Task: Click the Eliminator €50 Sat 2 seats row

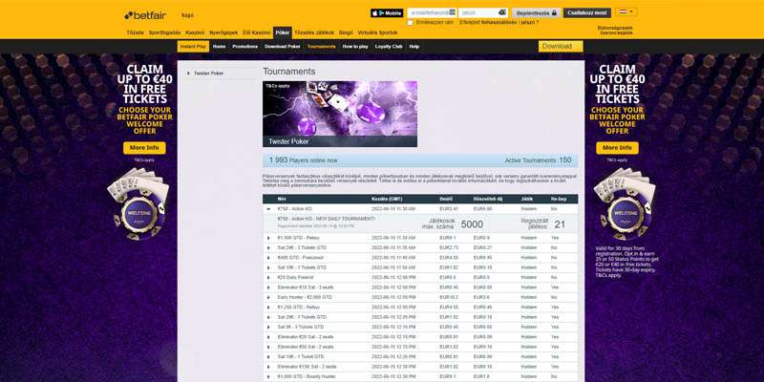Action: coord(420,347)
